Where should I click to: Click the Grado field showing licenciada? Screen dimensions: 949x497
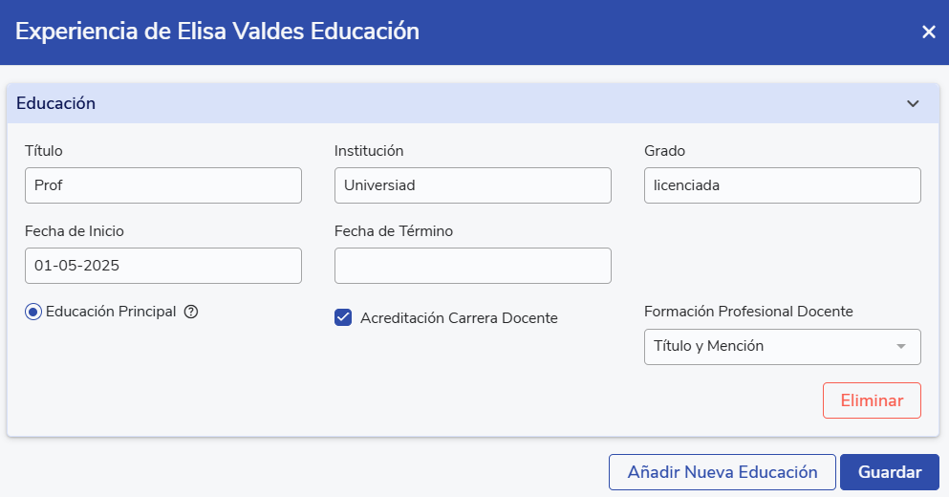click(782, 185)
